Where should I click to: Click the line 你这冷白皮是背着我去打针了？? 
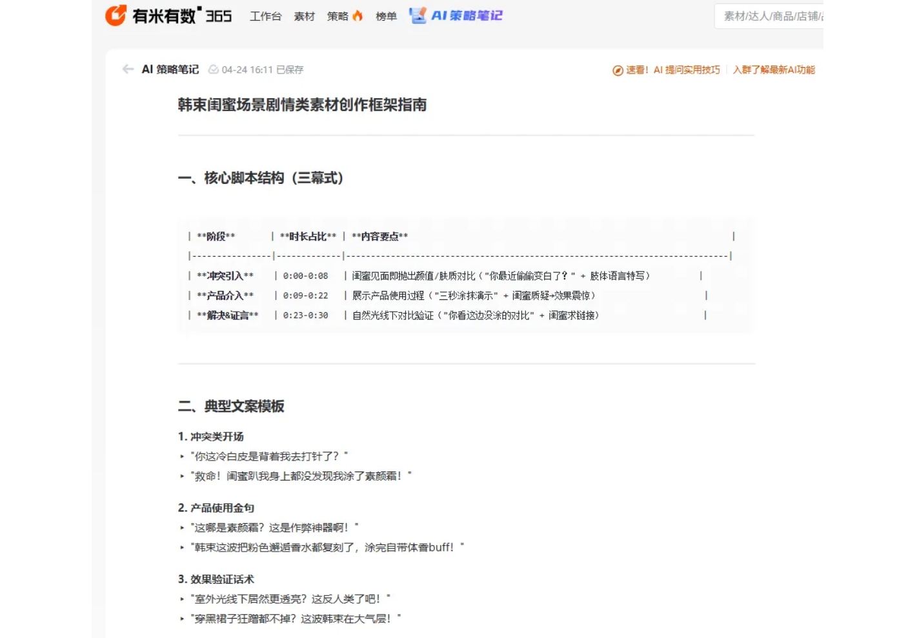tap(269, 456)
